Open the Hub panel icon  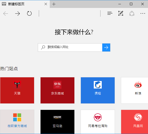(110, 13)
